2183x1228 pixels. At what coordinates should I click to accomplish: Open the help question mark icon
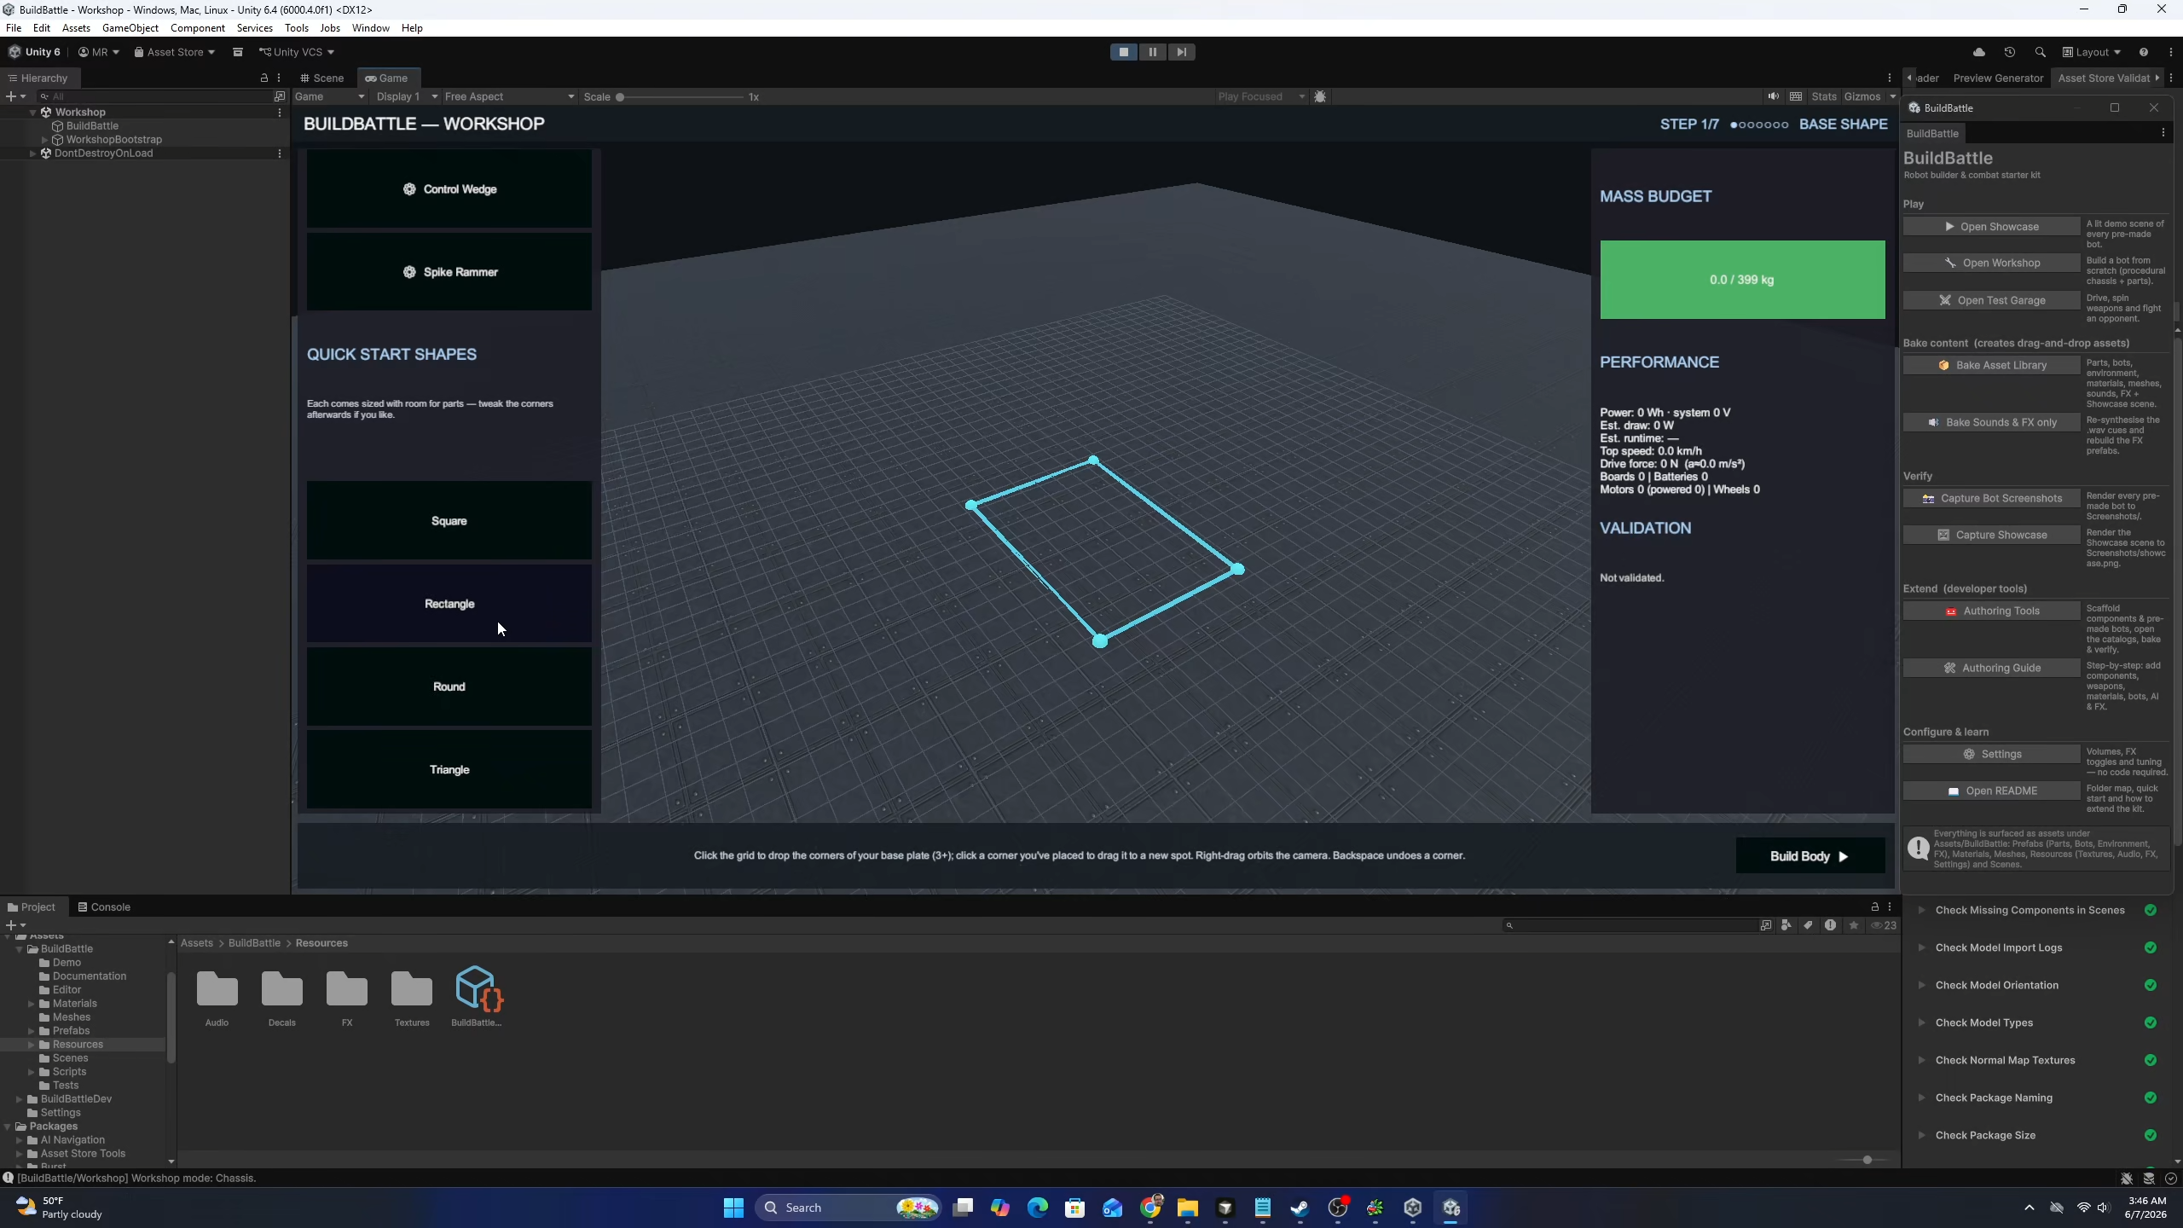tap(2144, 52)
